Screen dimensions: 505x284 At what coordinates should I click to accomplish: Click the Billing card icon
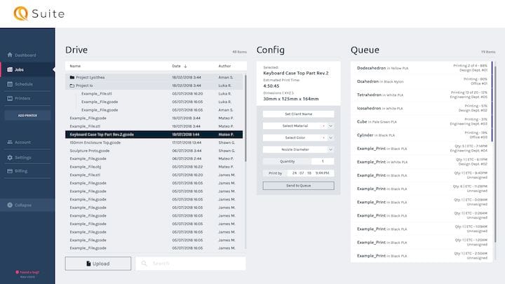[x=9, y=171]
